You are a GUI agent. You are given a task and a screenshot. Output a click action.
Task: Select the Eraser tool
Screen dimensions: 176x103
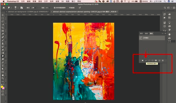(x=3, y=50)
